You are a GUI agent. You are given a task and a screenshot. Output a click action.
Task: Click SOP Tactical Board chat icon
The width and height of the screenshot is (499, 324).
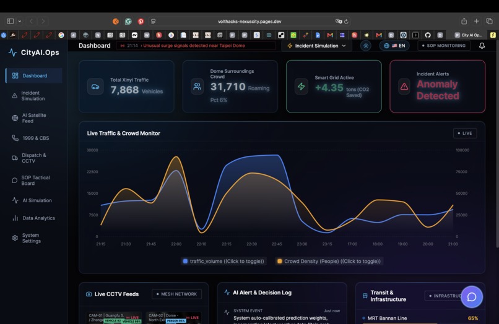(14, 181)
